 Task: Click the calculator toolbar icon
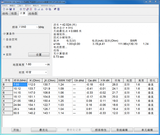click(x=58, y=9)
